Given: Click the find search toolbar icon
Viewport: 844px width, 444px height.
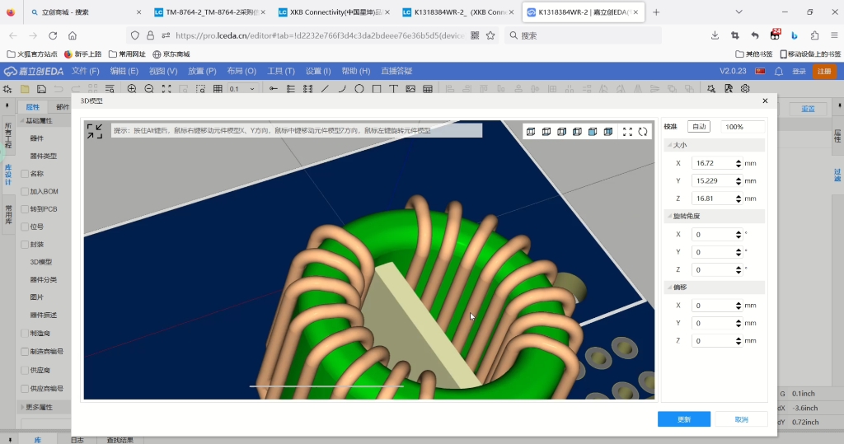Looking at the screenshot, I should tap(711, 89).
